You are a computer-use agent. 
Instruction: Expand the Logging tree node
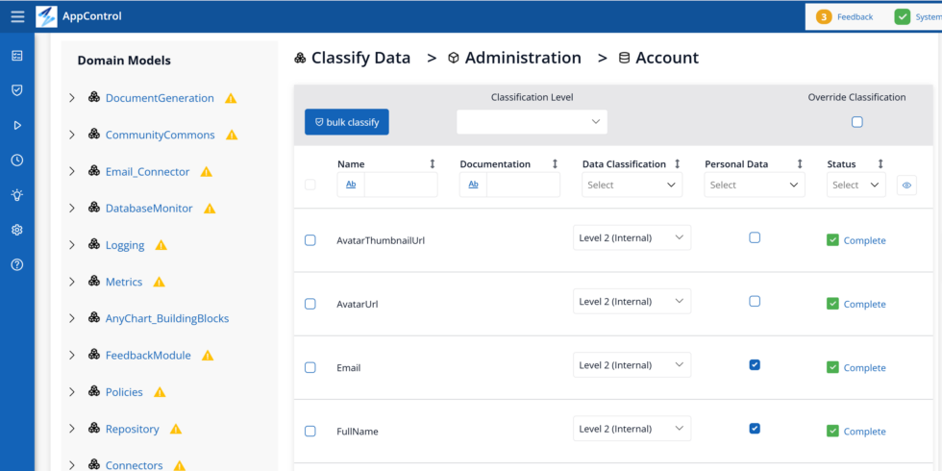(x=72, y=244)
